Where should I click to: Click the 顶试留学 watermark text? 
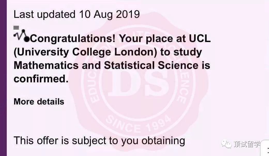coord(247,144)
